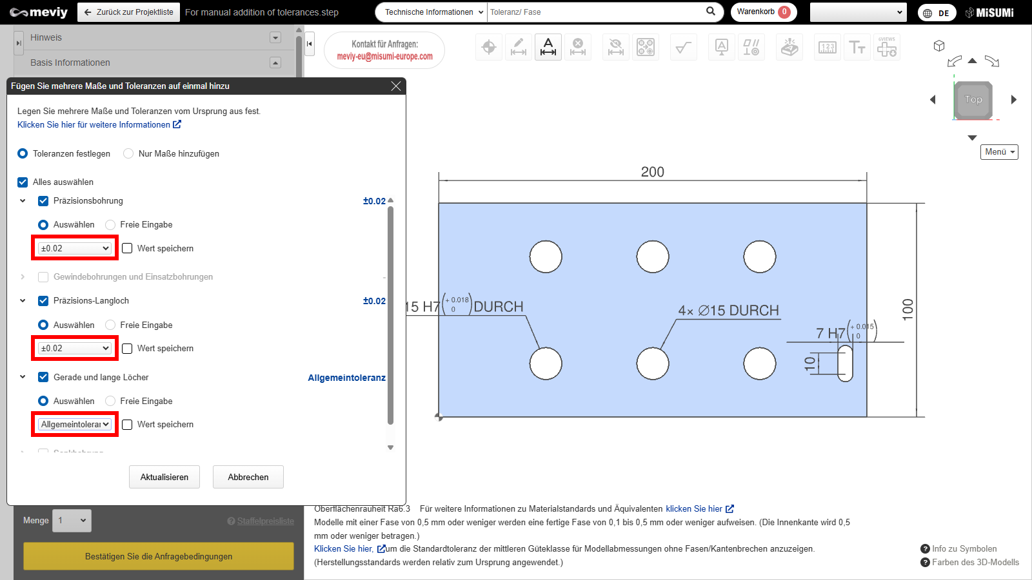Click the isometric cube view icon
Viewport: 1032px width, 580px height.
(x=939, y=46)
